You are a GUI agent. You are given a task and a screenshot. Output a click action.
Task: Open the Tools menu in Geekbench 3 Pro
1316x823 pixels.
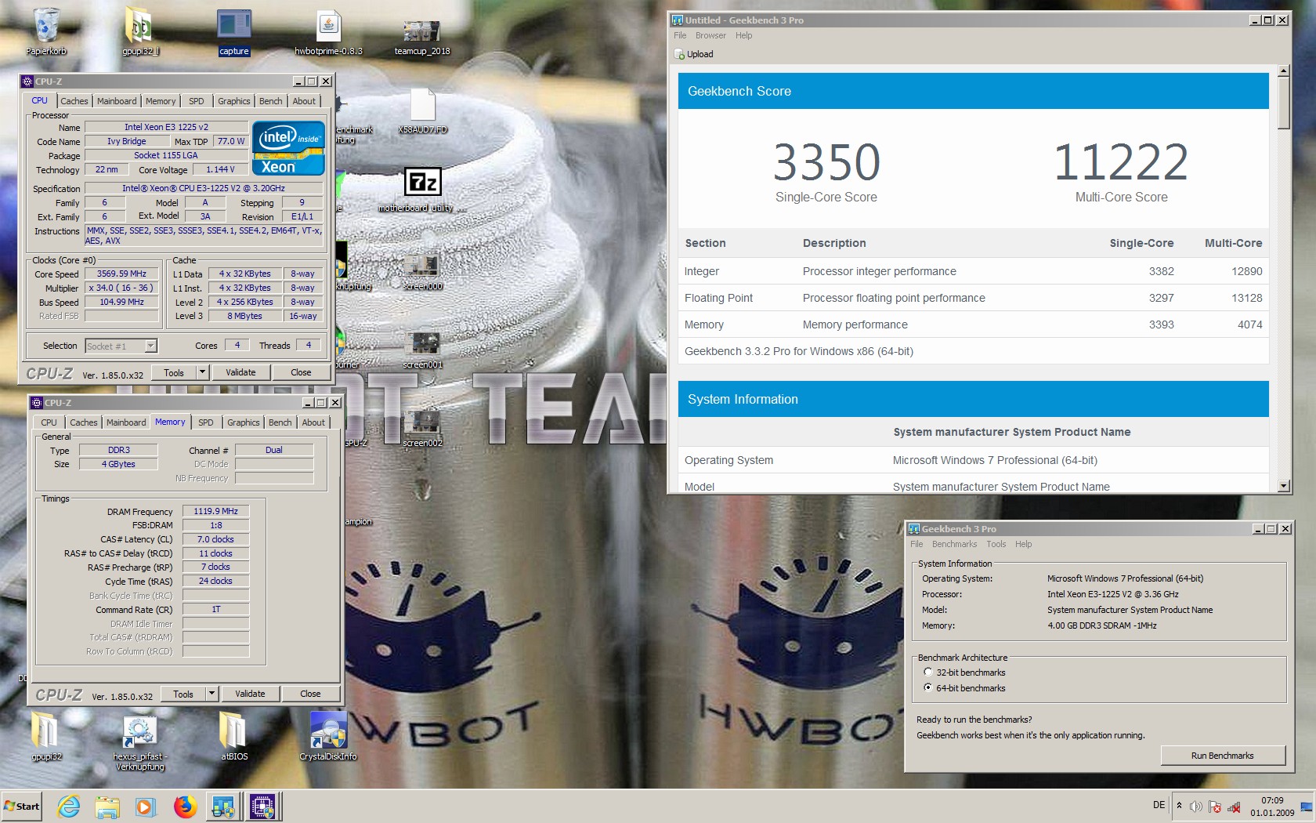(996, 544)
